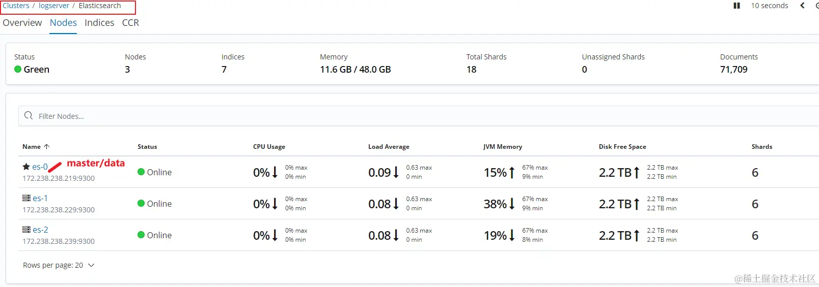Screen dimensions: 819x287
Task: Sort the table by CPU Usage header
Action: [x=269, y=147]
